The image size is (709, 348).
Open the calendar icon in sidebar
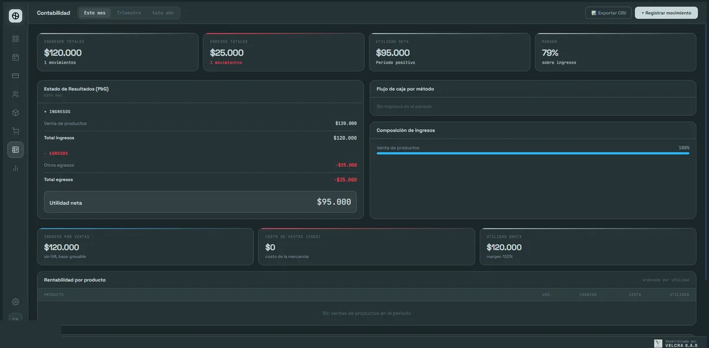15,57
